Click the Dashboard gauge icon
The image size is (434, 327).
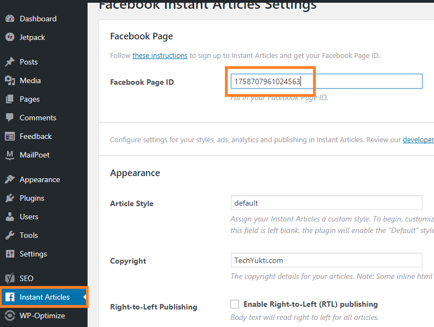pyautogui.click(x=10, y=19)
